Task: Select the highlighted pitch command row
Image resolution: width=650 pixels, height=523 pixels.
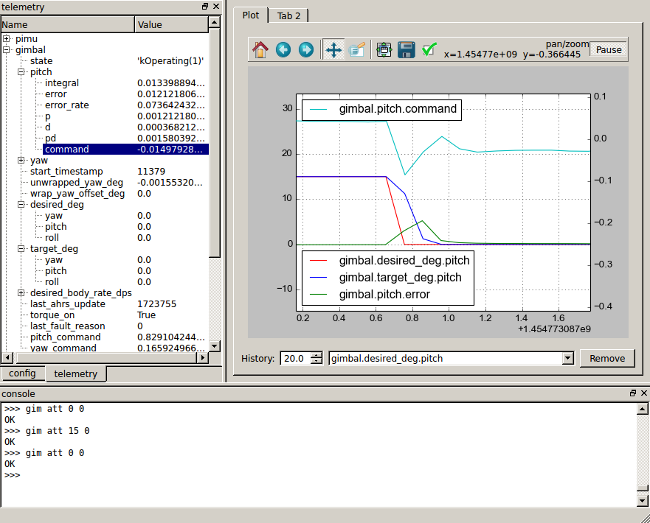Action: pyautogui.click(x=125, y=150)
